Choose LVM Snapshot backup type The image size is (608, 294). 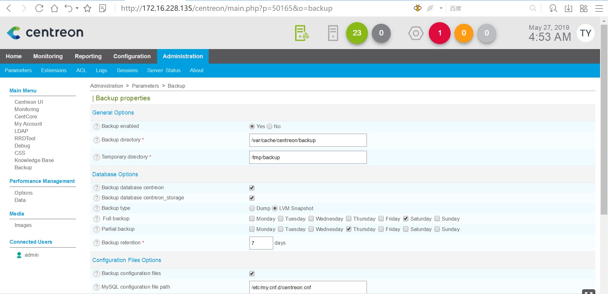[x=275, y=208]
